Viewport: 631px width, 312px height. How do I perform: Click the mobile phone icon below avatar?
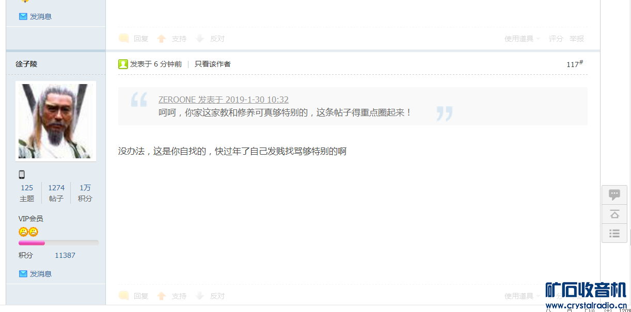(22, 174)
